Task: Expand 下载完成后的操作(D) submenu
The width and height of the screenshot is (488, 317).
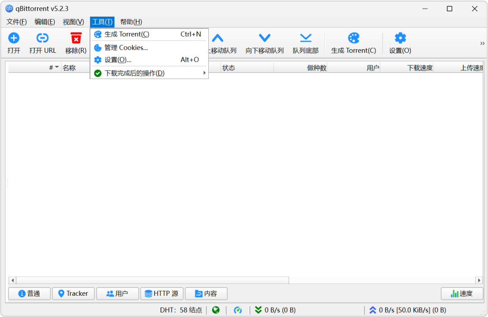Action: click(x=150, y=73)
